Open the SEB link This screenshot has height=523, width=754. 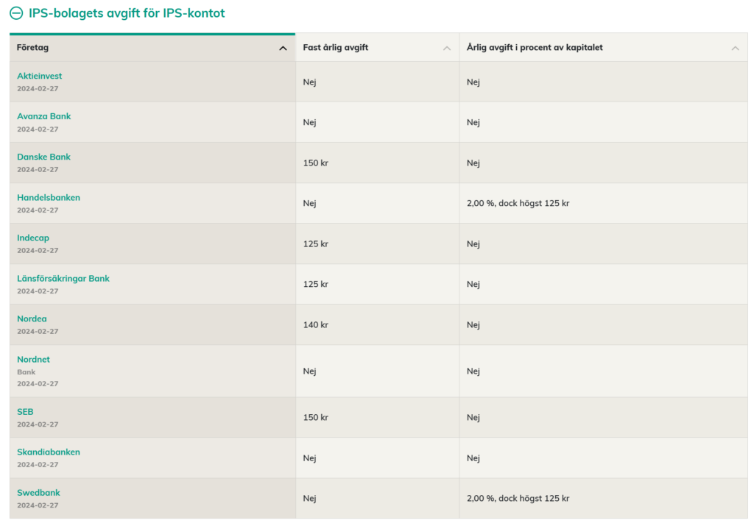coord(25,412)
